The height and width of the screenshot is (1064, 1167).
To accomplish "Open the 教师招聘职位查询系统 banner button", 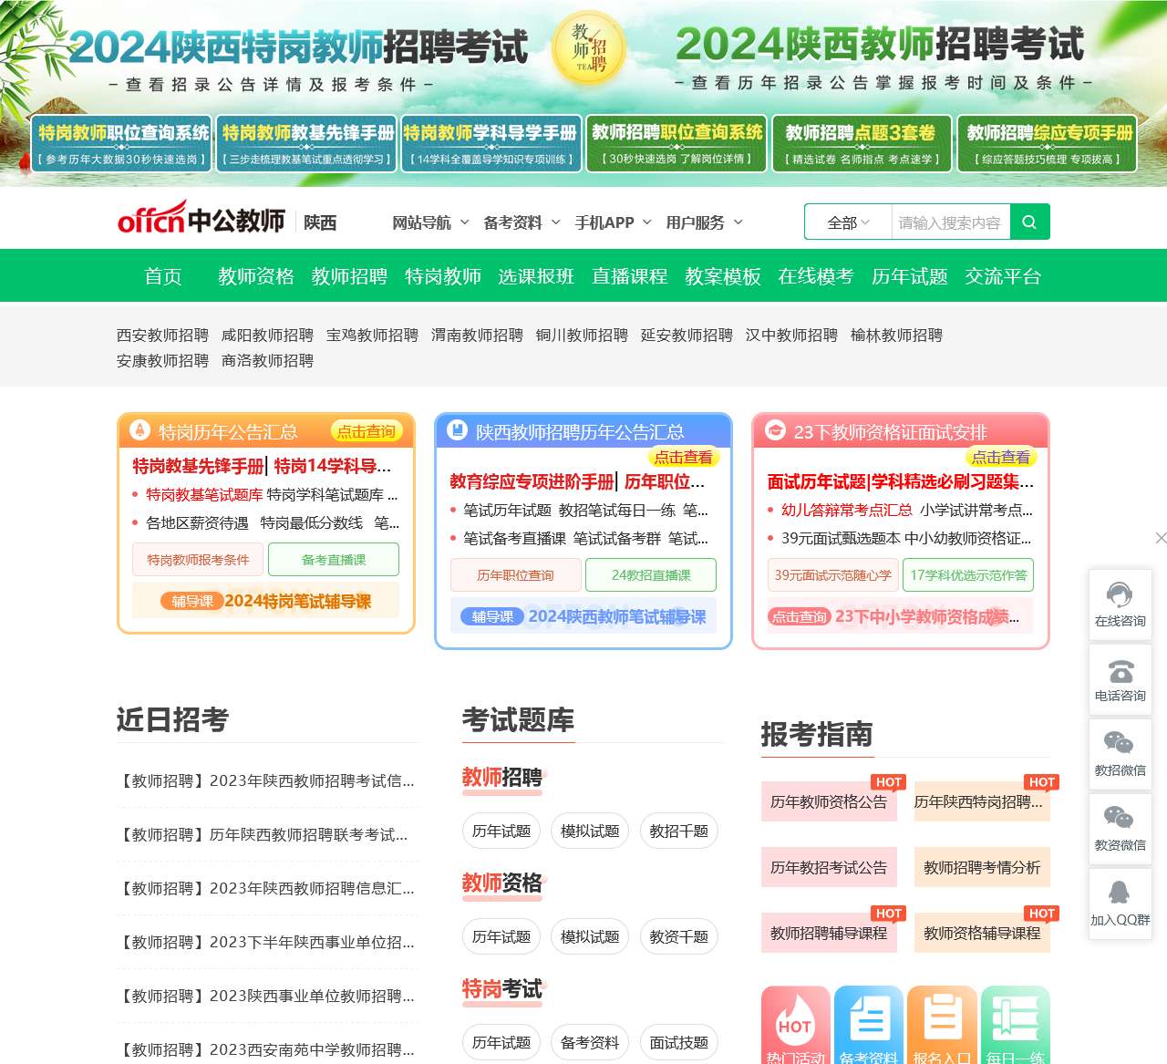I will coord(676,142).
